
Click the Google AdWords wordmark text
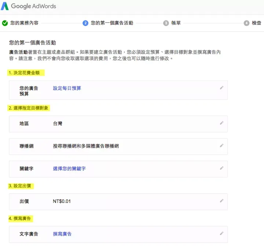tap(33, 6)
